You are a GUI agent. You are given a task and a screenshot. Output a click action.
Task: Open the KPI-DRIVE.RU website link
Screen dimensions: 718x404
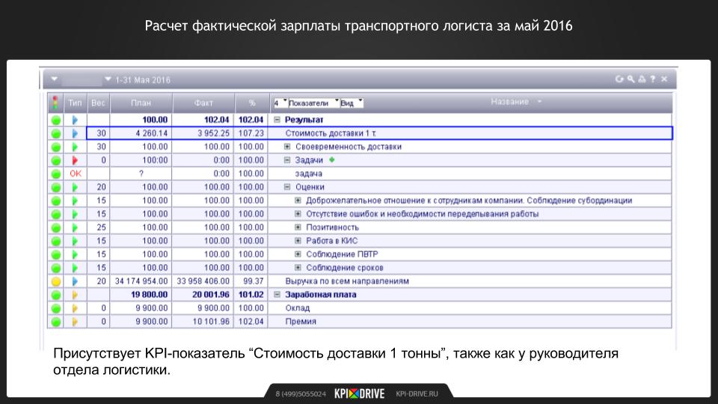coord(417,394)
